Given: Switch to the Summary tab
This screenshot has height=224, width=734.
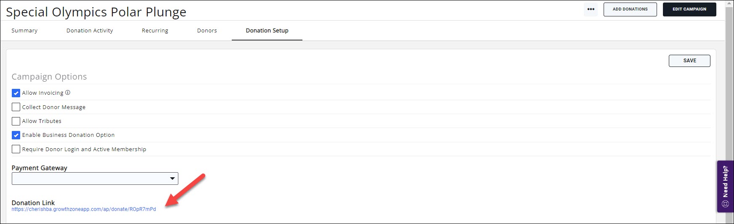Looking at the screenshot, I should [24, 31].
